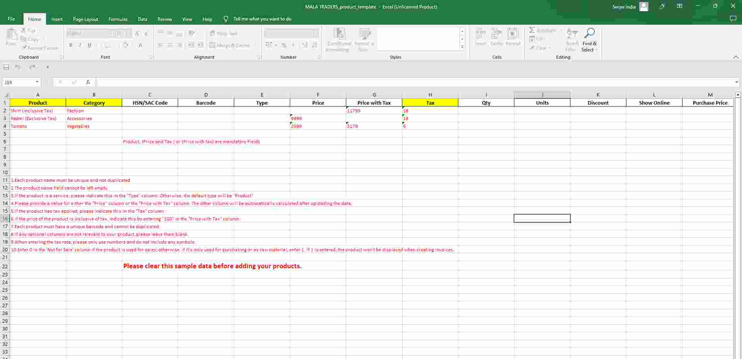Open Customize Quick Access Toolbar dropdown
742x359 pixels.
coord(48,67)
